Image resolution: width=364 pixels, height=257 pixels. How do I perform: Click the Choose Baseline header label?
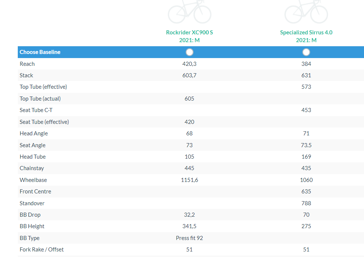click(40, 52)
